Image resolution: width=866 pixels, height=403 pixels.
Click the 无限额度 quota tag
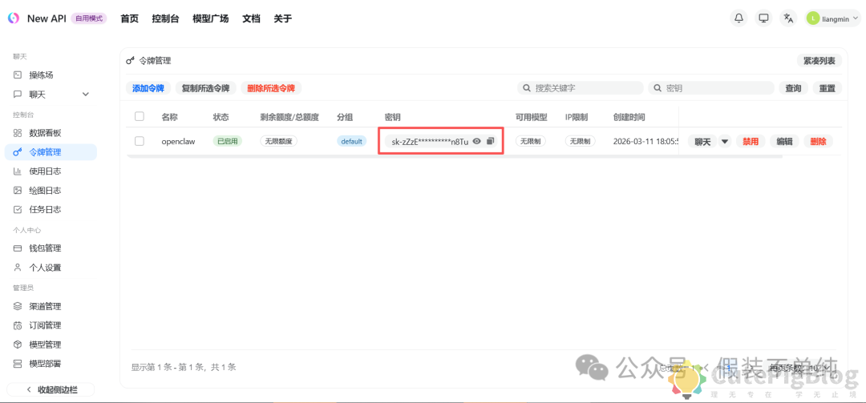pyautogui.click(x=279, y=141)
